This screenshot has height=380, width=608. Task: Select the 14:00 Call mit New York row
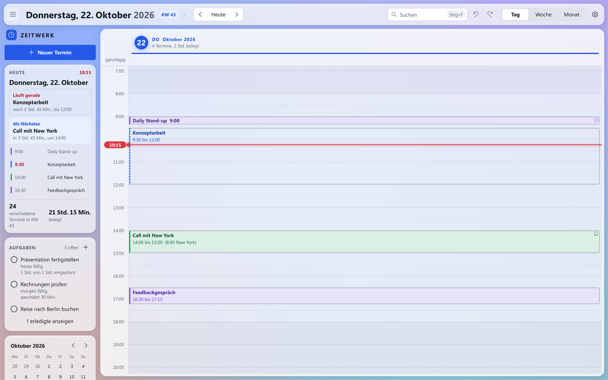tap(50, 177)
